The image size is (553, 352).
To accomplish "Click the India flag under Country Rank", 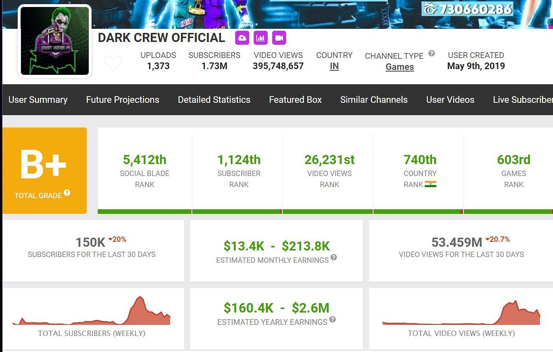I will (431, 184).
